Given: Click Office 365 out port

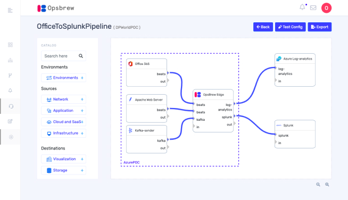Looking at the screenshot, I should pyautogui.click(x=168, y=80).
